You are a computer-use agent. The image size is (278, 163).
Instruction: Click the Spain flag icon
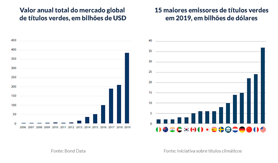pos(214,130)
